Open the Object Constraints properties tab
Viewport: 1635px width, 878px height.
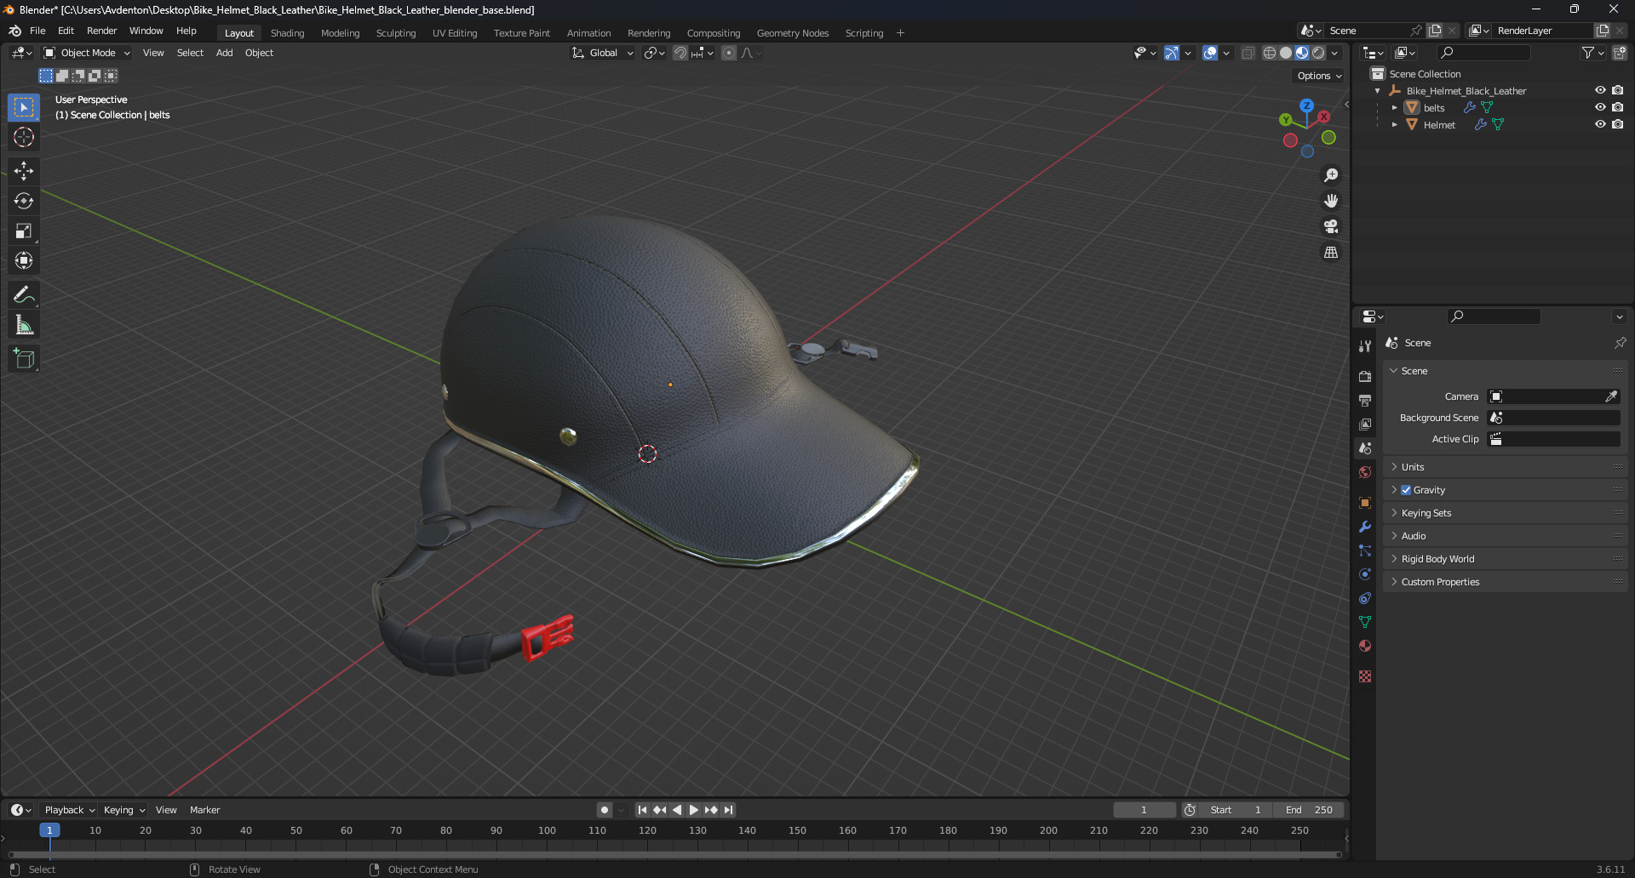[x=1365, y=598]
